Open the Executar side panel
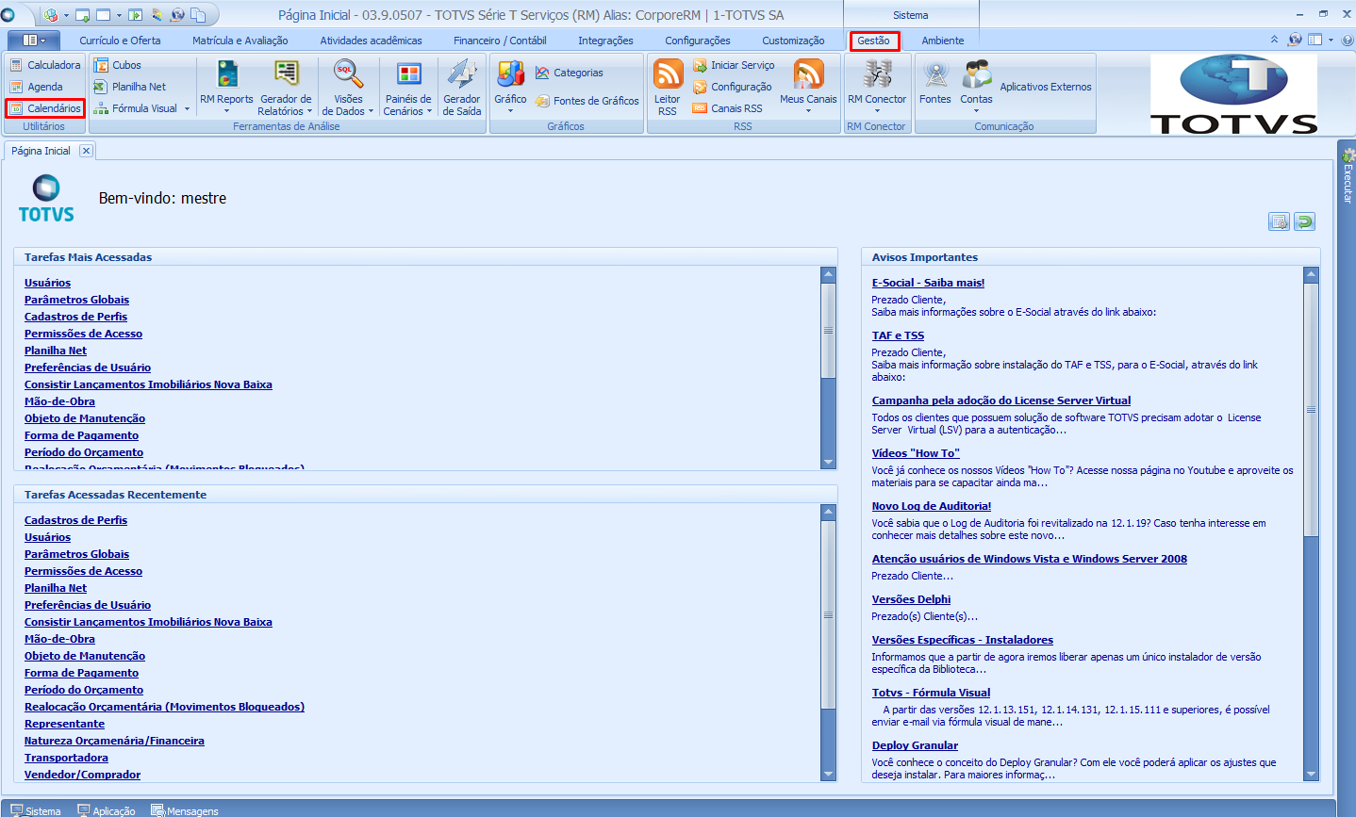The width and height of the screenshot is (1356, 817). [1347, 175]
